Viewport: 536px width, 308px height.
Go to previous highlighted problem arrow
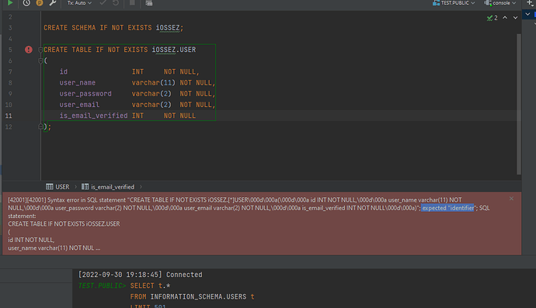coord(505,17)
